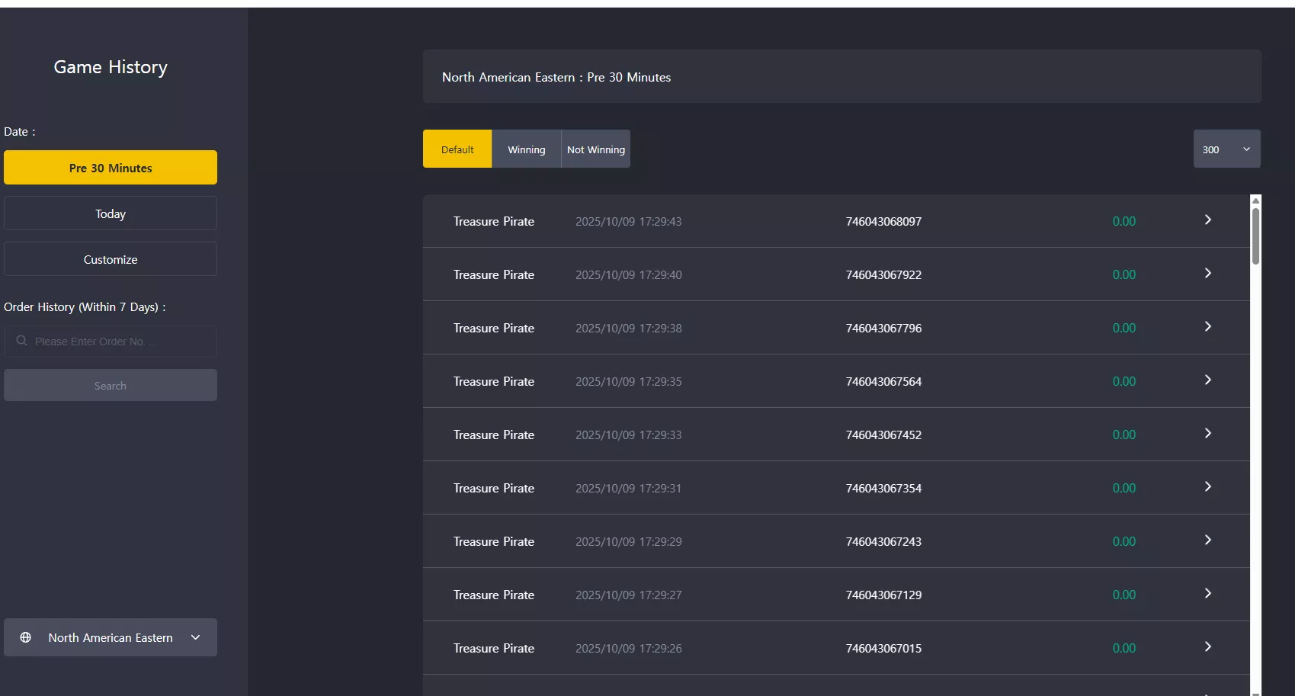The width and height of the screenshot is (1295, 696).
Task: Click timestamp 2025/10/09 17:29:43
Action: coord(629,221)
